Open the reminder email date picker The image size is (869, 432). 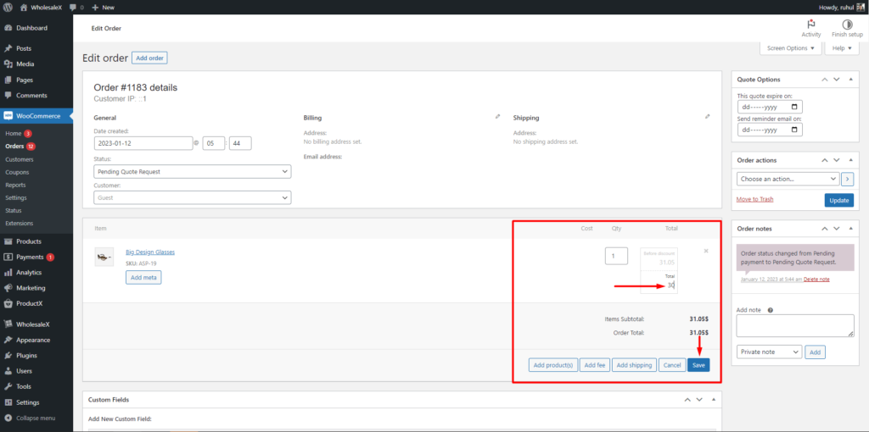pos(794,130)
